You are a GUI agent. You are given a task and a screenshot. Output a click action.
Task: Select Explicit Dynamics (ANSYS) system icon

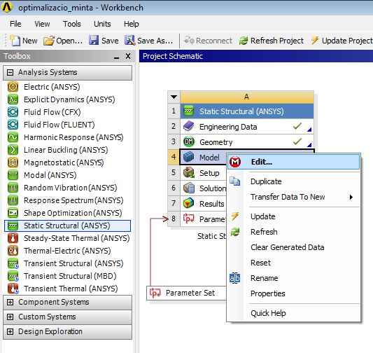(x=13, y=99)
